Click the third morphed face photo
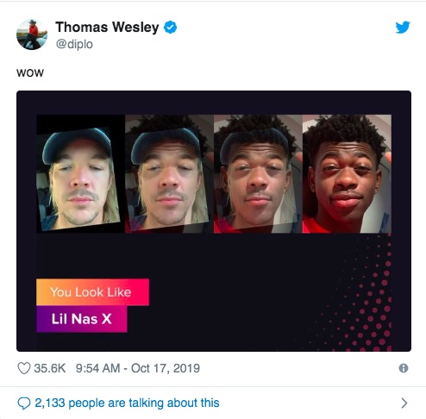 click(x=258, y=173)
